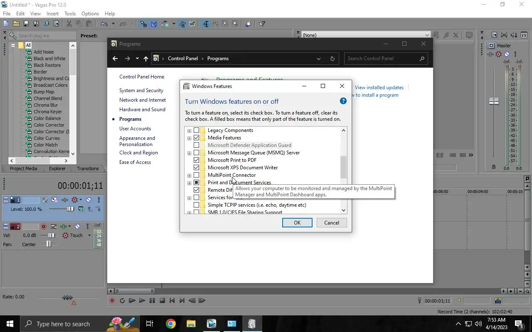Collapse the All plug-ins folder

13,45
